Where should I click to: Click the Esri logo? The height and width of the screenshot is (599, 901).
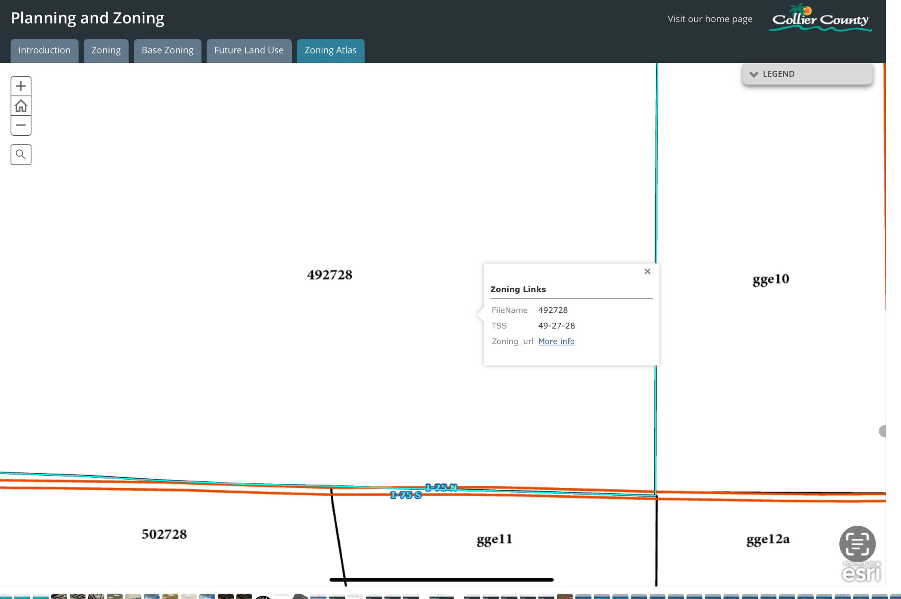(x=861, y=572)
